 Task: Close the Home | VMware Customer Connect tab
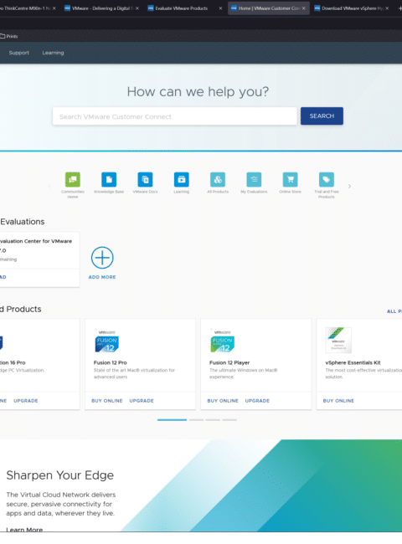(x=304, y=8)
